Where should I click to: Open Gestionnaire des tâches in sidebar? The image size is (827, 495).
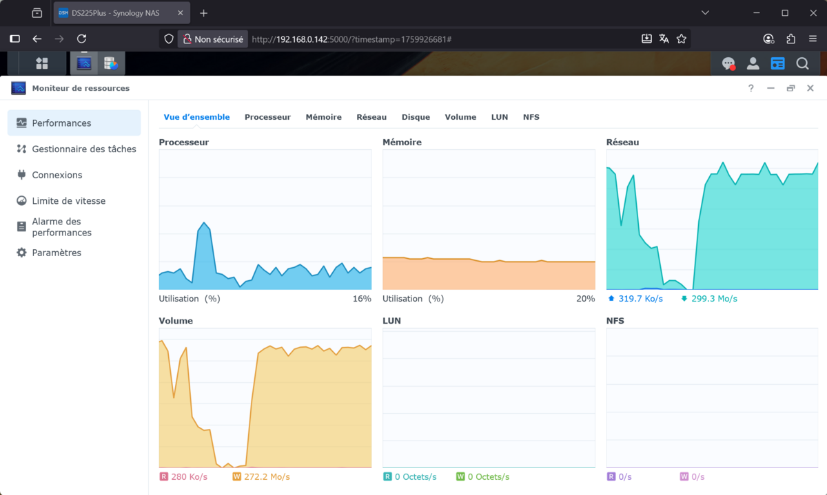pos(83,149)
